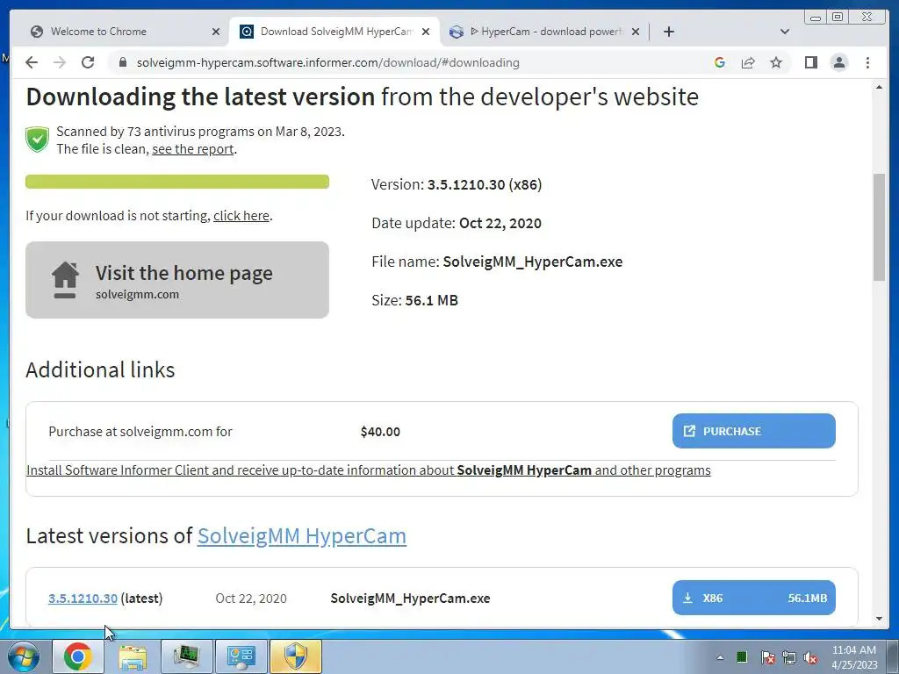Close the HyperCam download powerful tab
This screenshot has width=899, height=674.
click(636, 32)
